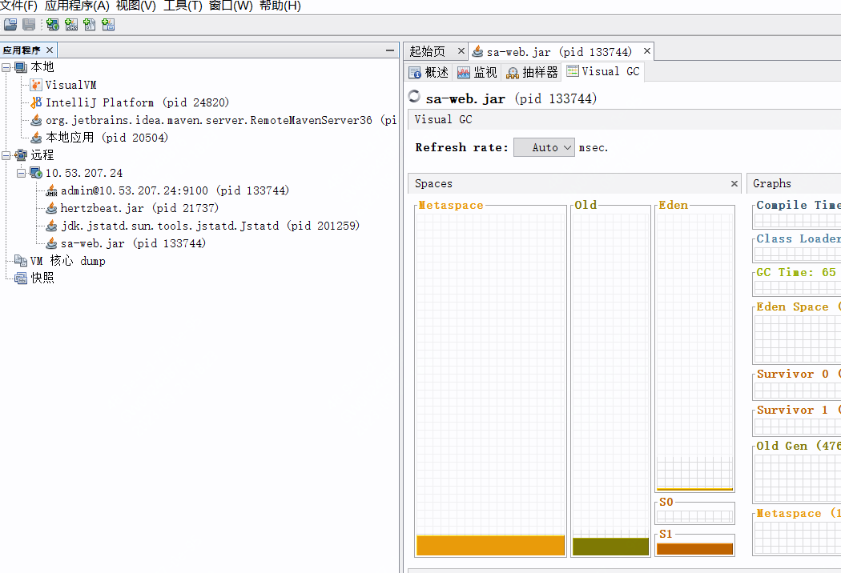The height and width of the screenshot is (573, 841).
Task: Open the Refresh rate dropdown
Action: [544, 147]
